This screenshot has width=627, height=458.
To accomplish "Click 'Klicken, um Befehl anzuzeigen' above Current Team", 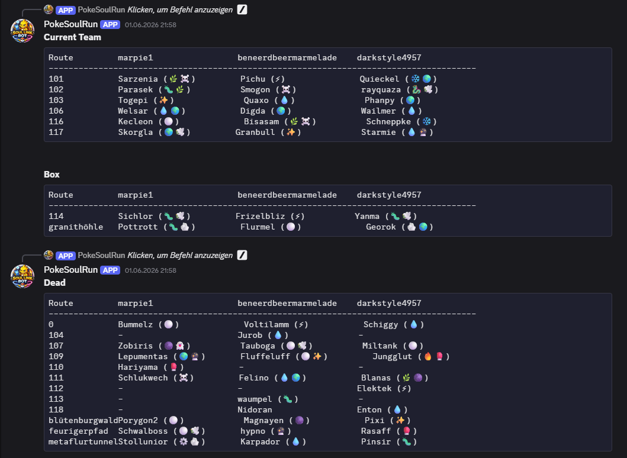I will coord(180,10).
